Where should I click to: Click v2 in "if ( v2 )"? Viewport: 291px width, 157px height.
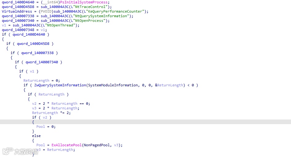[45, 117]
